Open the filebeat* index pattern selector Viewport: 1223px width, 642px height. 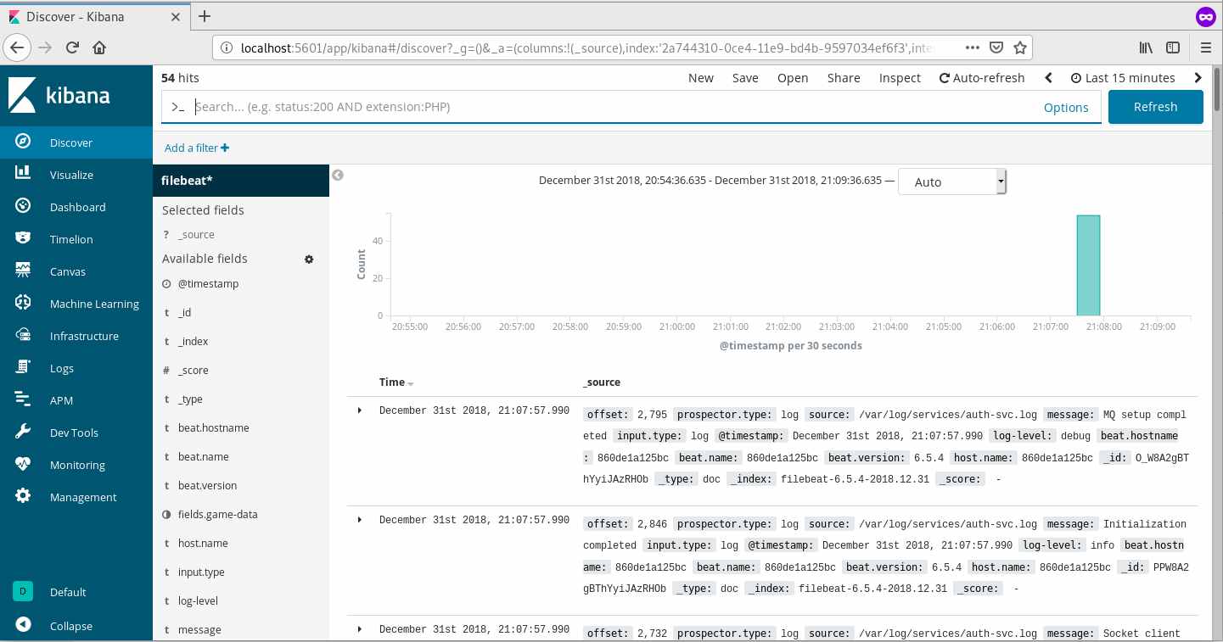pos(241,181)
